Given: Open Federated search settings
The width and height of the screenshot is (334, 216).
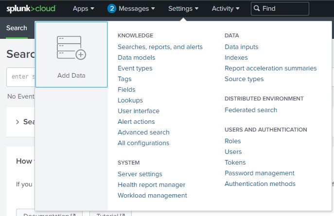Looking at the screenshot, I should tap(251, 110).
